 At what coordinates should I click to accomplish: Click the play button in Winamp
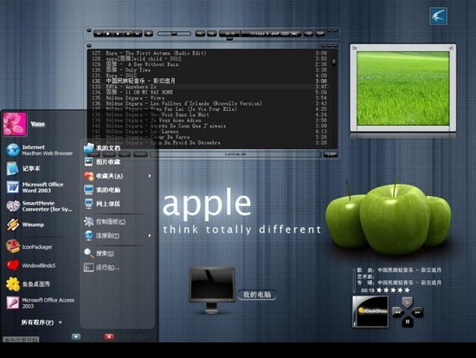point(118,34)
